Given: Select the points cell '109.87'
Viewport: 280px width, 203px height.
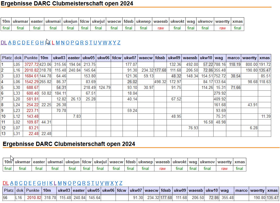Looking at the screenshot, I should (x=31, y=122).
